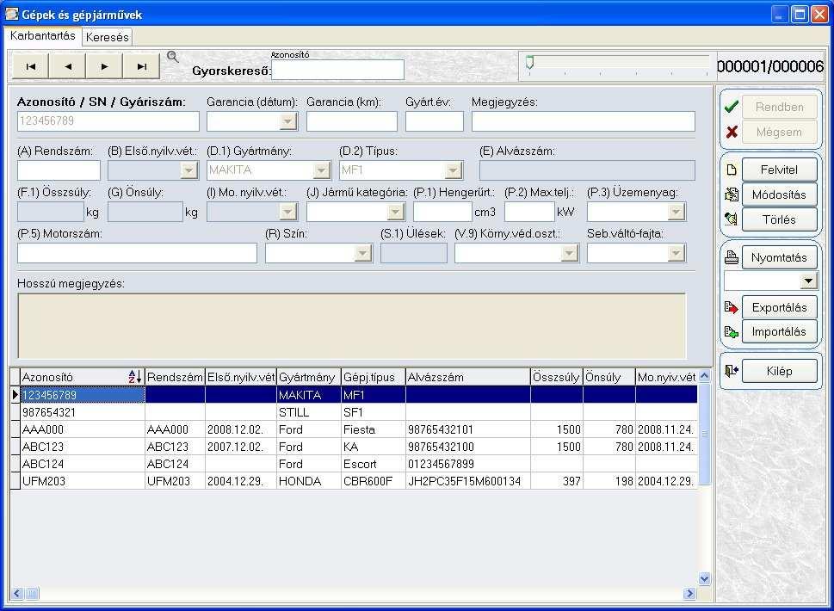Expand the Jármű kategória dropdown

click(395, 212)
